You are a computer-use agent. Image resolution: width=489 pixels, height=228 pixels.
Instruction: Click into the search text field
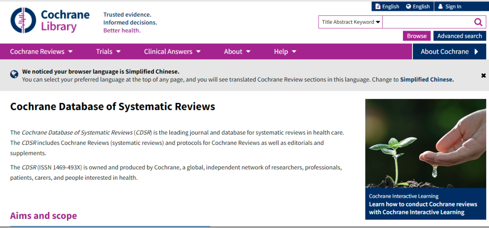click(426, 22)
